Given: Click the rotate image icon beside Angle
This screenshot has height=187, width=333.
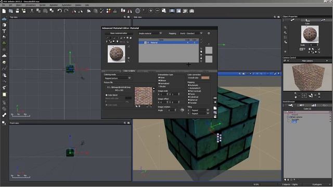Looking at the screenshot, I should (182, 110).
